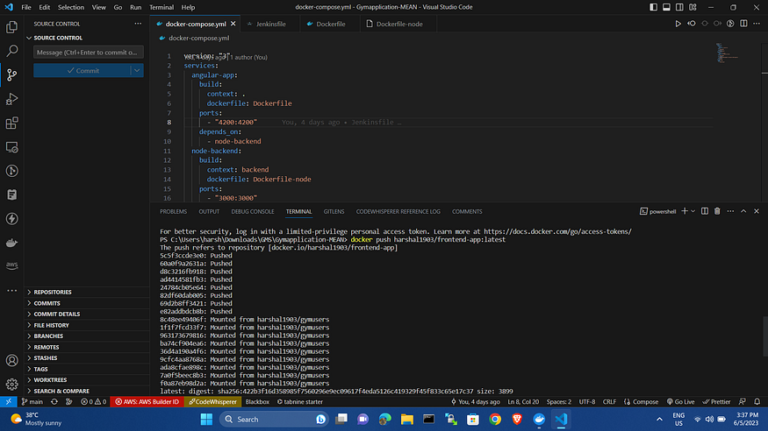Kill terminal with trash icon
Screen dimensions: 768x431
point(717,211)
